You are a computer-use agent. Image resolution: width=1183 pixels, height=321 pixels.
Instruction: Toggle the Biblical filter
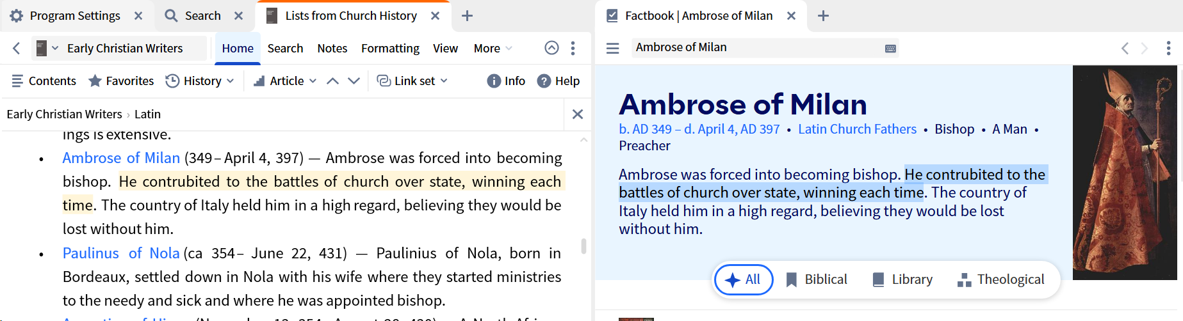816,279
